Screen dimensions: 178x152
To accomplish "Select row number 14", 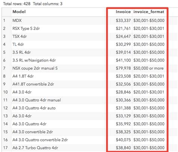I will 5,124.
